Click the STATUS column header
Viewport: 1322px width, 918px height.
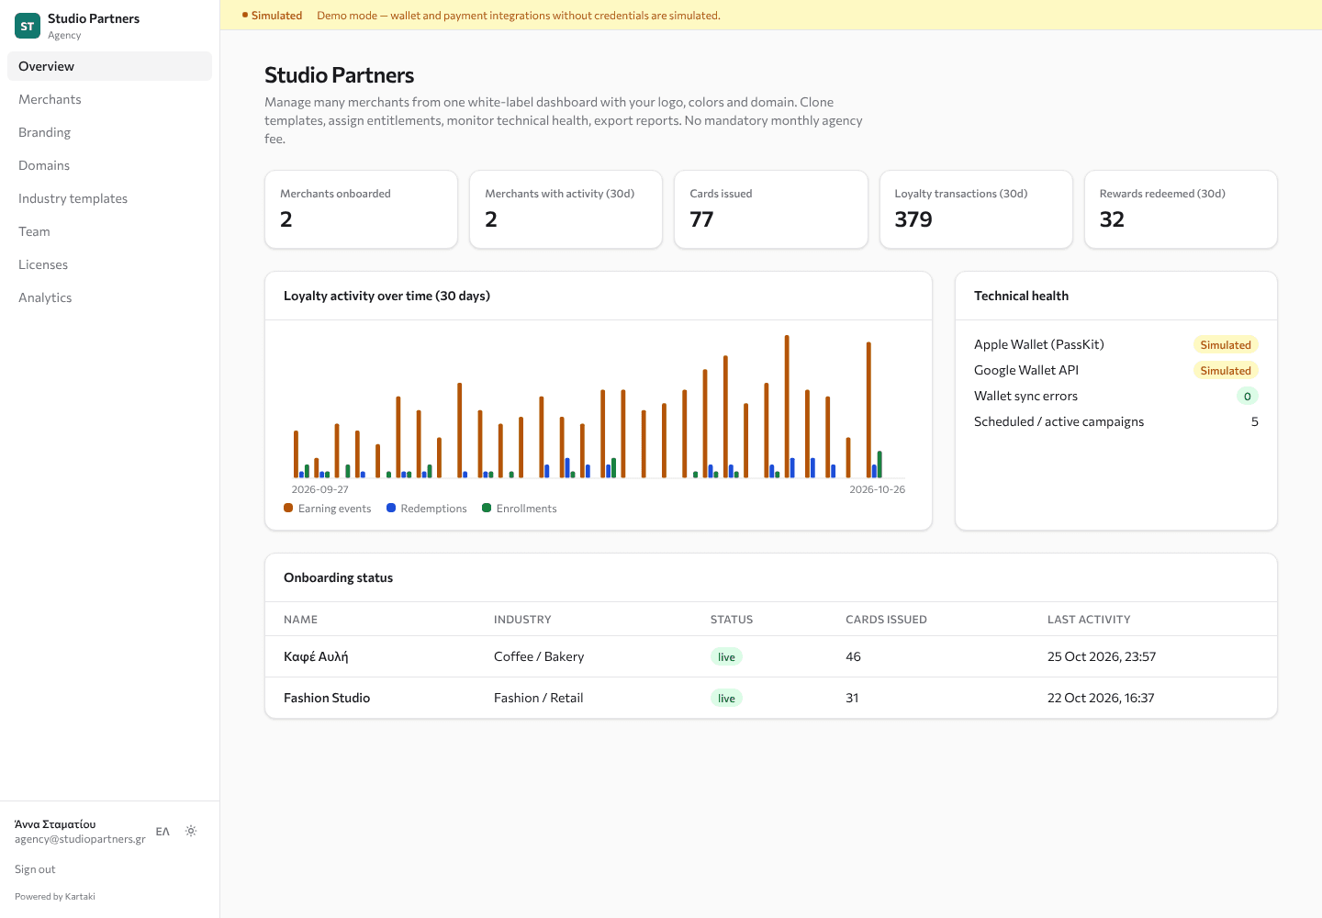(x=732, y=620)
